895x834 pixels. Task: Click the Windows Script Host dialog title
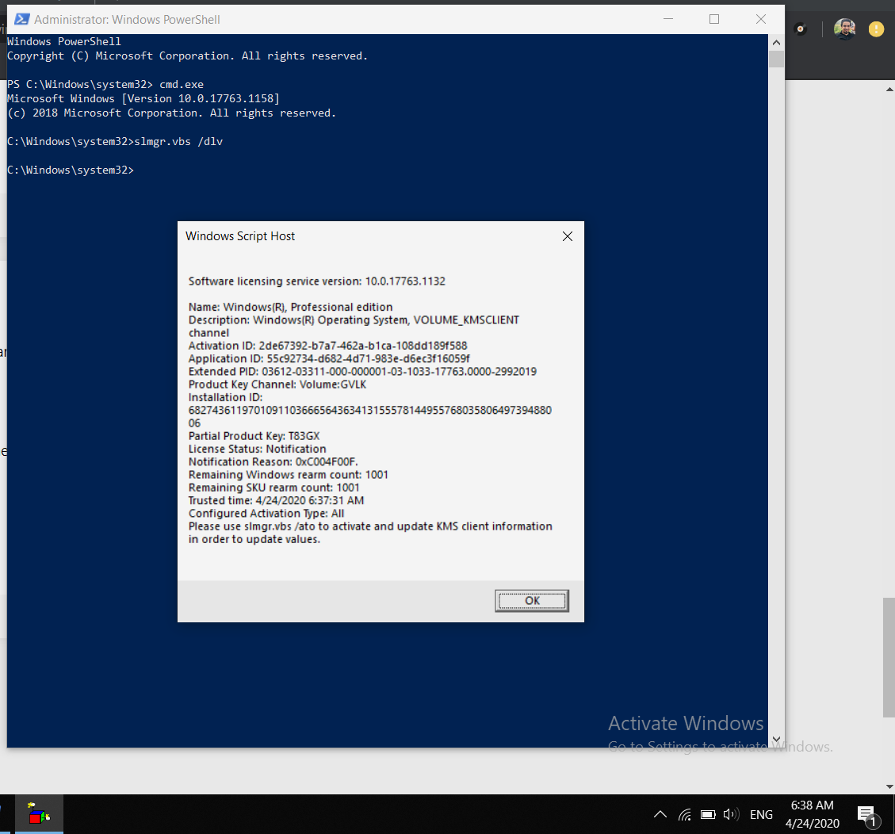coord(240,236)
